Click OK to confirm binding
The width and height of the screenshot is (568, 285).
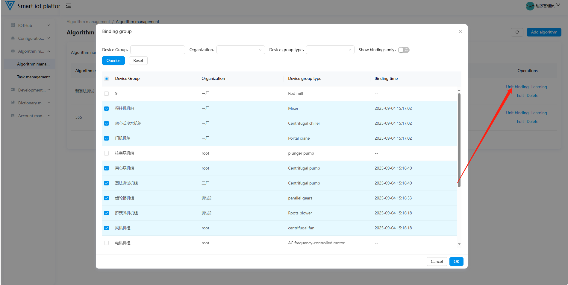coord(456,261)
